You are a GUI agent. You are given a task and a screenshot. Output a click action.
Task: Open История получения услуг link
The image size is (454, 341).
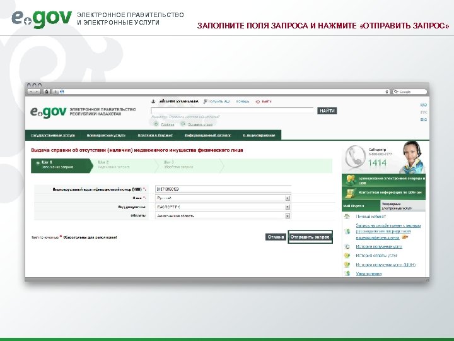pos(379,247)
